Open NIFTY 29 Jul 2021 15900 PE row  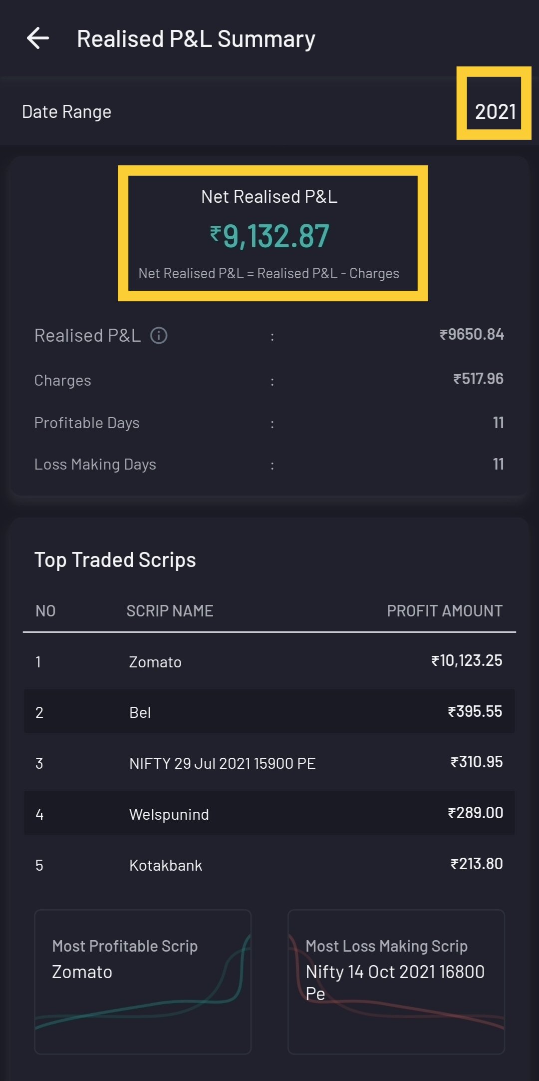pyautogui.click(x=269, y=763)
